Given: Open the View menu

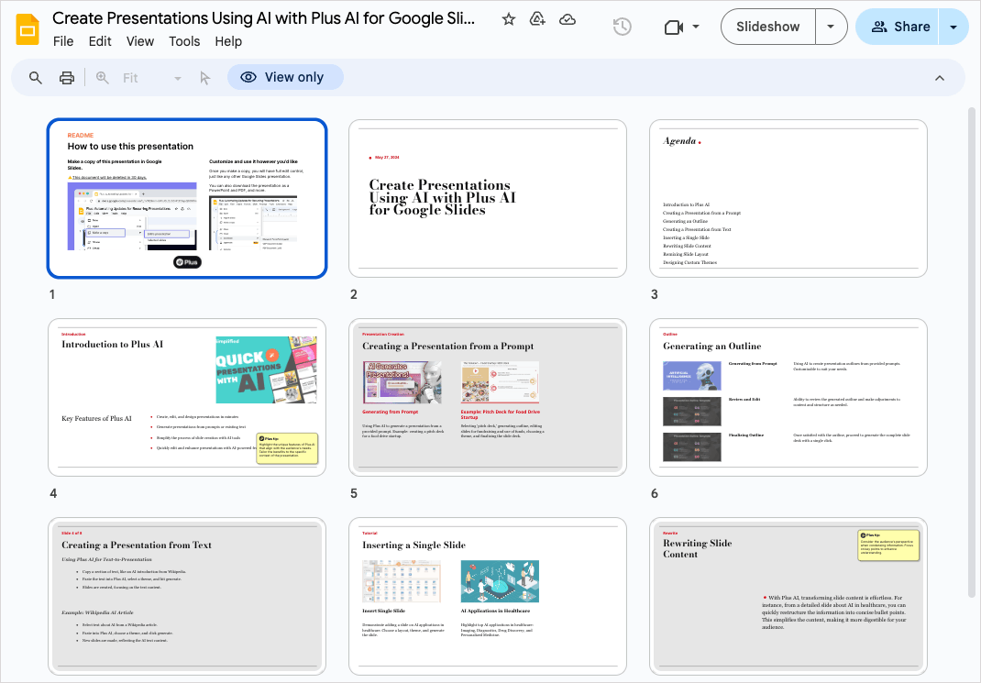Looking at the screenshot, I should point(140,41).
